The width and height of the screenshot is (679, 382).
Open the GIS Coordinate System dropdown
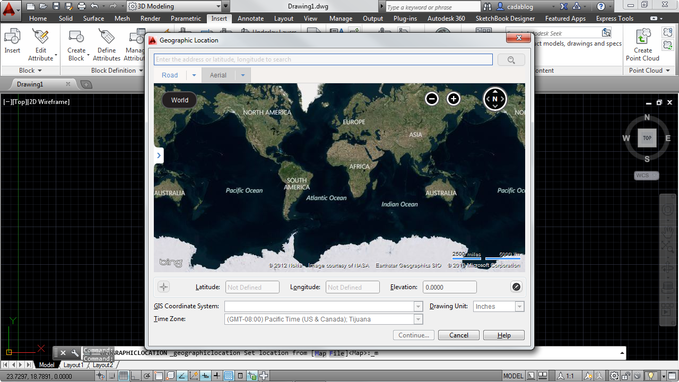tap(419, 307)
